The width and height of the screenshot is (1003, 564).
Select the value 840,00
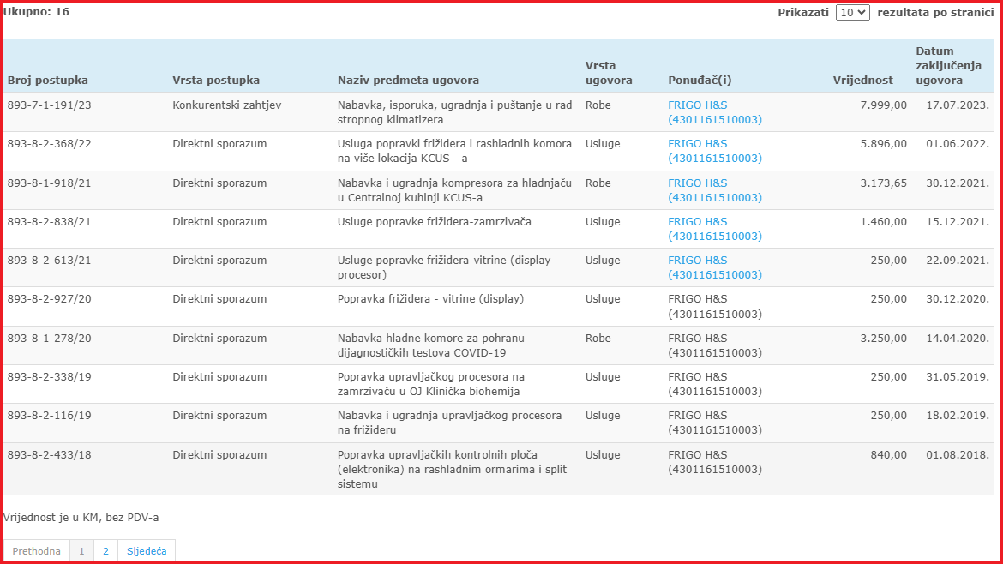(x=888, y=454)
